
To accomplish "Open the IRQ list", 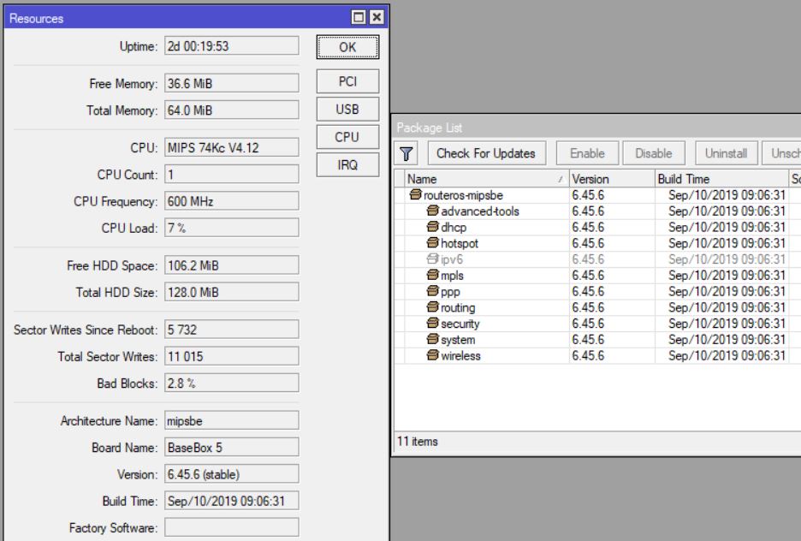I will [347, 164].
